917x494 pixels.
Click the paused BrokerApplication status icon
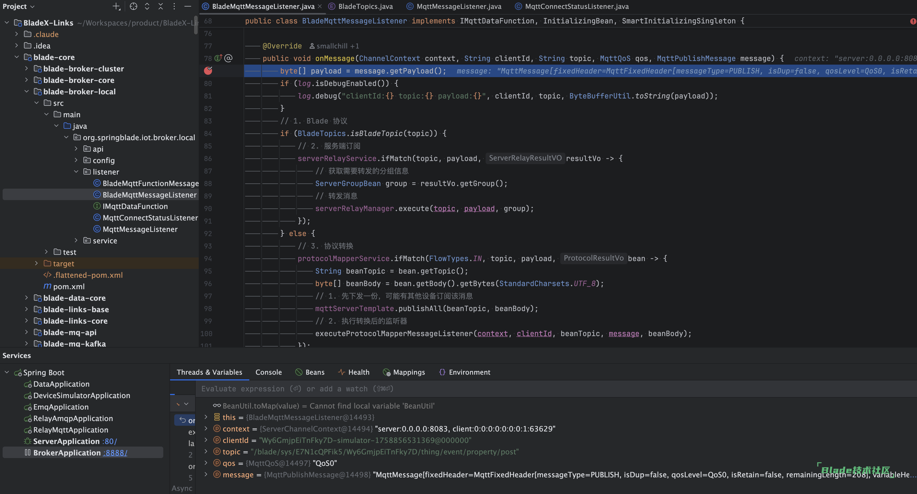(27, 452)
